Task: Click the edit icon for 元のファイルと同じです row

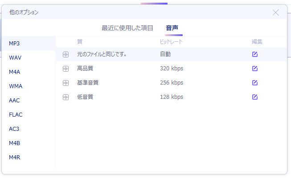Action: 255,54
